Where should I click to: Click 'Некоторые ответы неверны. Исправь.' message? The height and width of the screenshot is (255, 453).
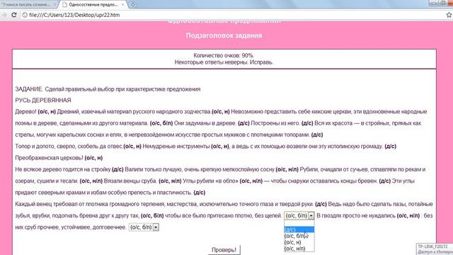tap(224, 62)
